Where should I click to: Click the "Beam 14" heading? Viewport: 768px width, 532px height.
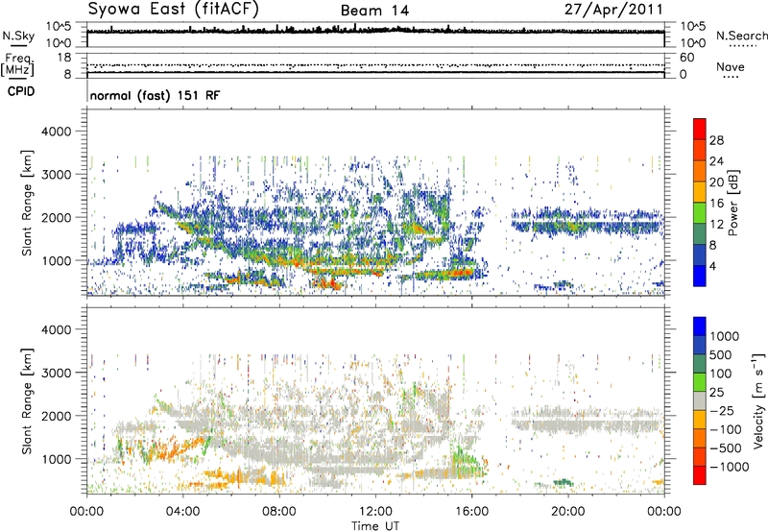click(374, 11)
